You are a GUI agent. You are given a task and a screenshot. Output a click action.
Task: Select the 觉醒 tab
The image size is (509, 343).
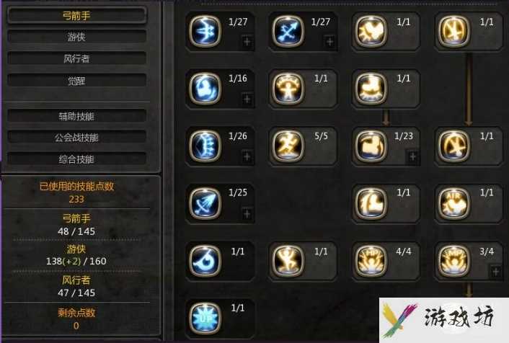(x=76, y=81)
